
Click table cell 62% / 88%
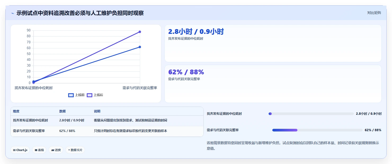(67, 131)
